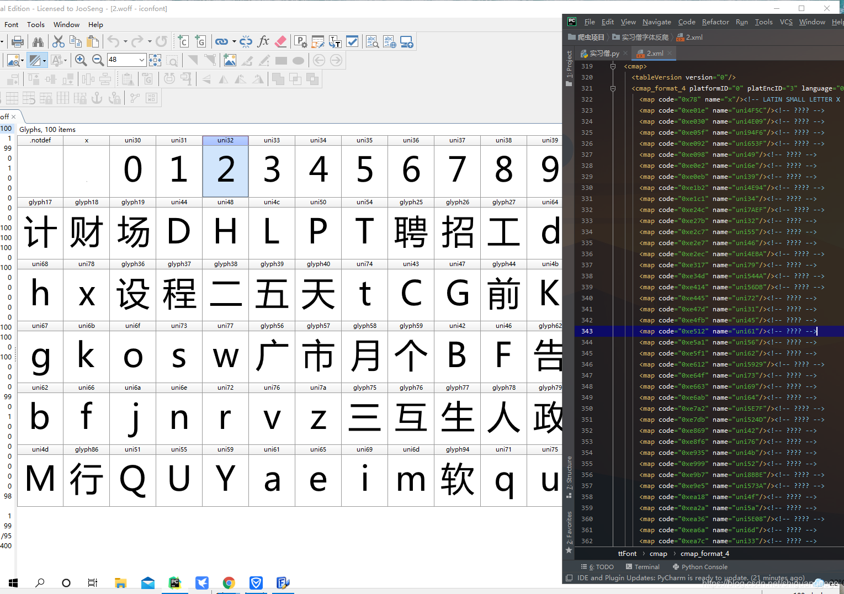Select the glyph17 cell showing 计
This screenshot has width=844, height=594.
click(40, 228)
